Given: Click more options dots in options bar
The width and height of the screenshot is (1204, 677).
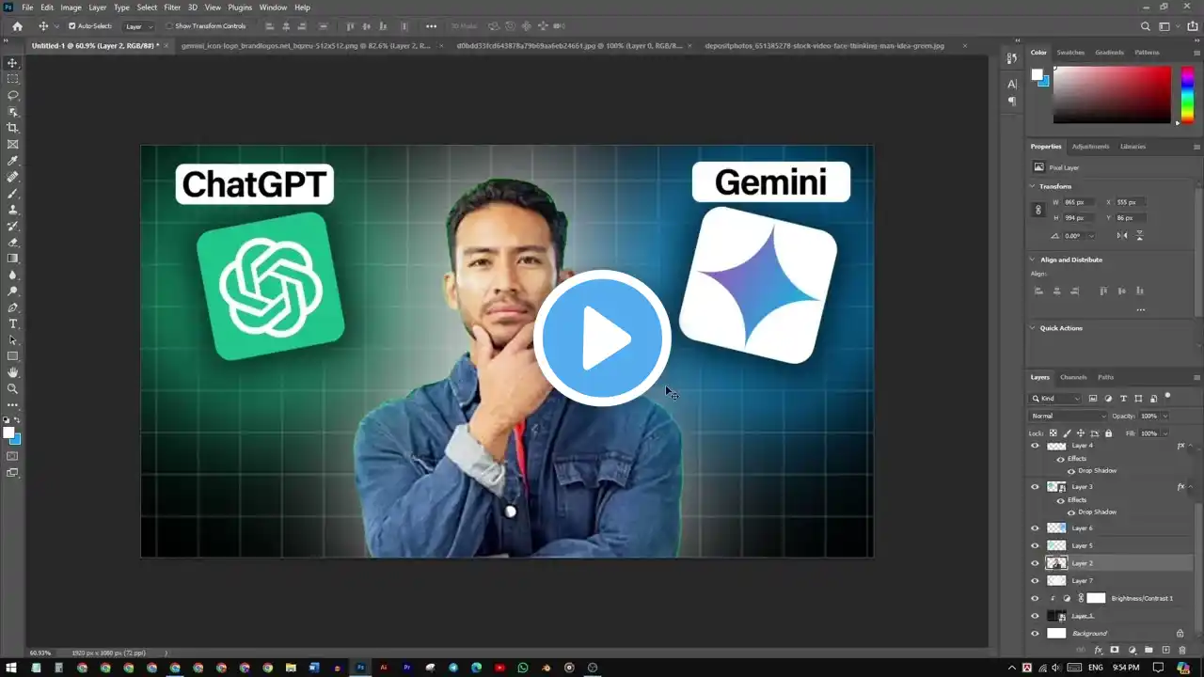Looking at the screenshot, I should click(x=431, y=26).
